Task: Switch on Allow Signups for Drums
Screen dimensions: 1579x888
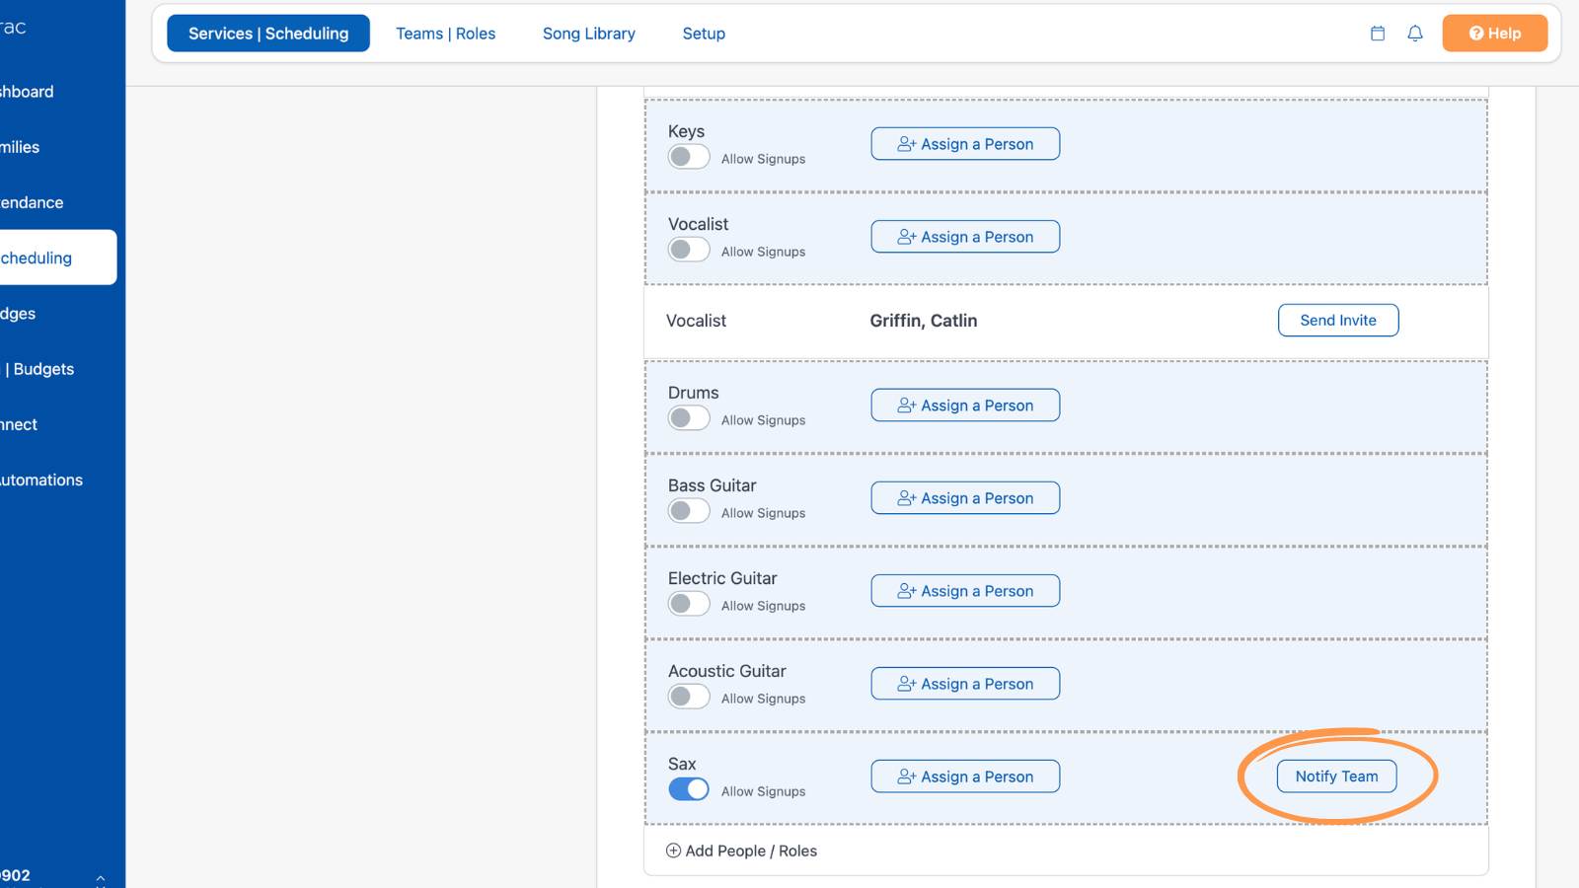Action: 689,418
